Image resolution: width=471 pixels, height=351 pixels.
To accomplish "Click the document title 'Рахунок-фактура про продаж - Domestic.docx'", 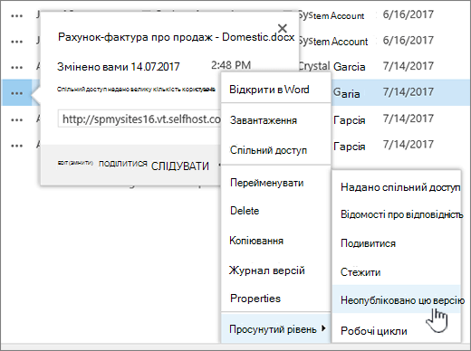I will click(176, 37).
